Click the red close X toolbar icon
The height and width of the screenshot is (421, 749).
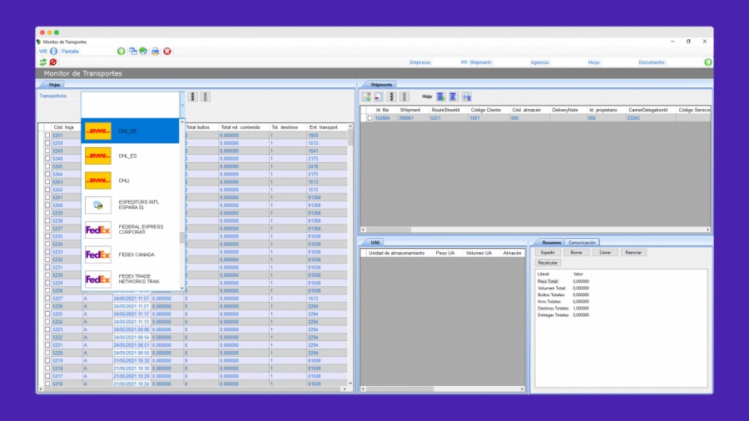point(167,51)
